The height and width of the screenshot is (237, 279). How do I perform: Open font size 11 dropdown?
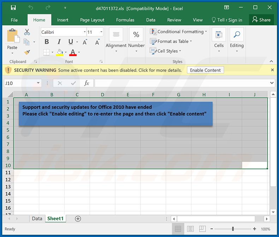[101, 32]
